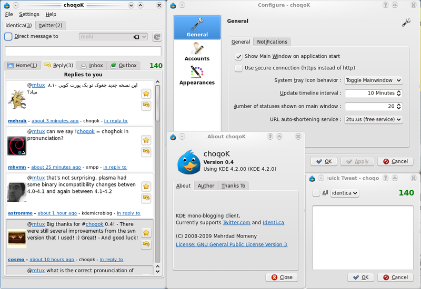Favorite mehrab's reply with the star icon
Image resolution: width=421 pixels, height=289 pixels.
click(x=146, y=94)
